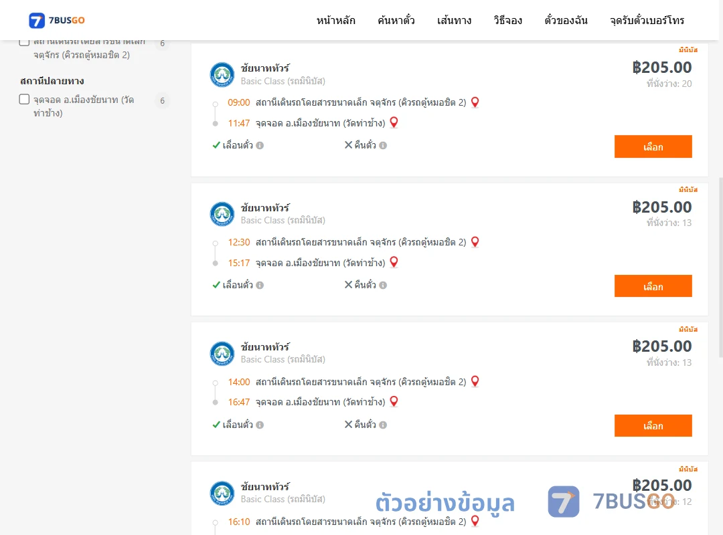This screenshot has width=723, height=535.
Task: Click คืนตั๋ว info icon on 09:00 trip
Action: pos(383,146)
